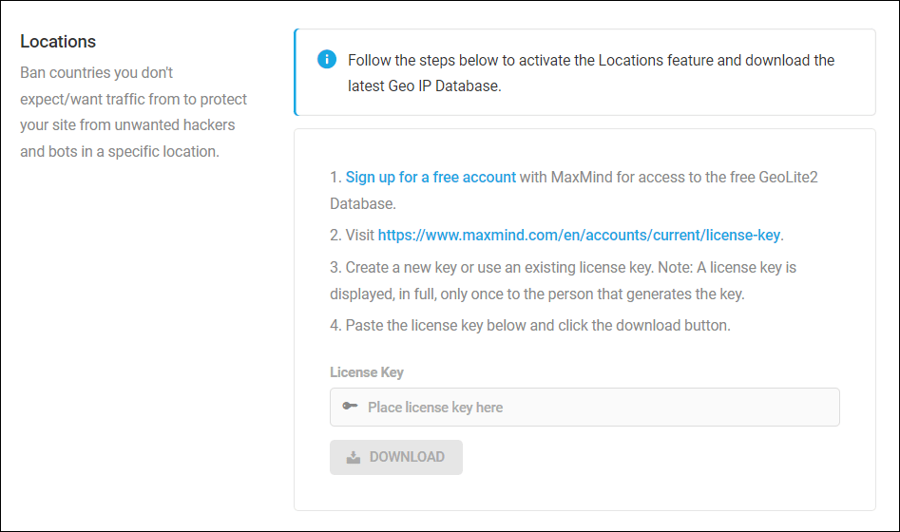Click the word Visit in step 2
The height and width of the screenshot is (532, 900).
[360, 236]
